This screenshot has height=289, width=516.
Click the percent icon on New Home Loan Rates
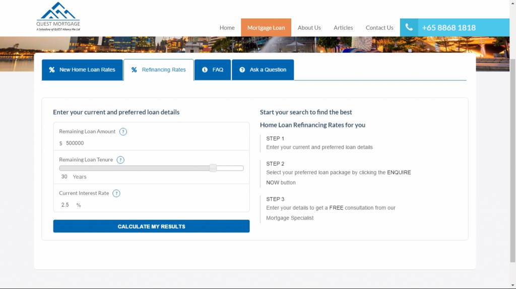point(51,70)
